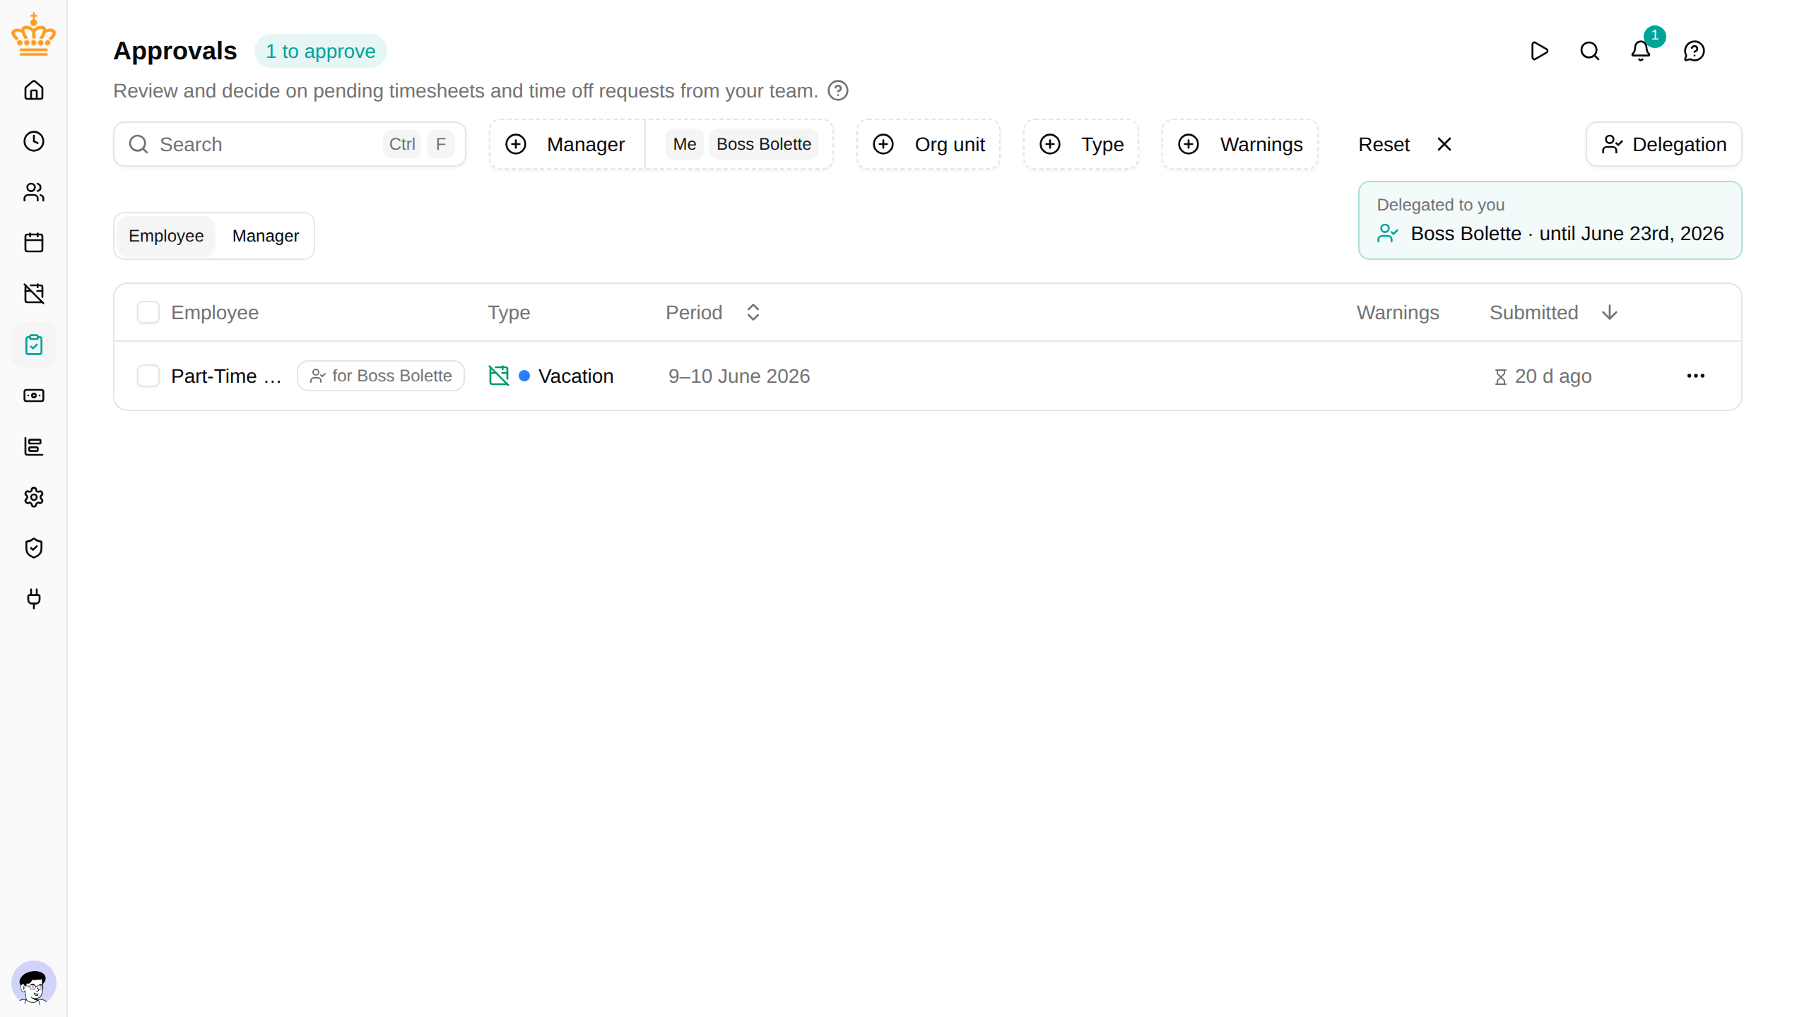Open the Org unit filter
Screen dimensions: 1809x1017
tap(929, 144)
